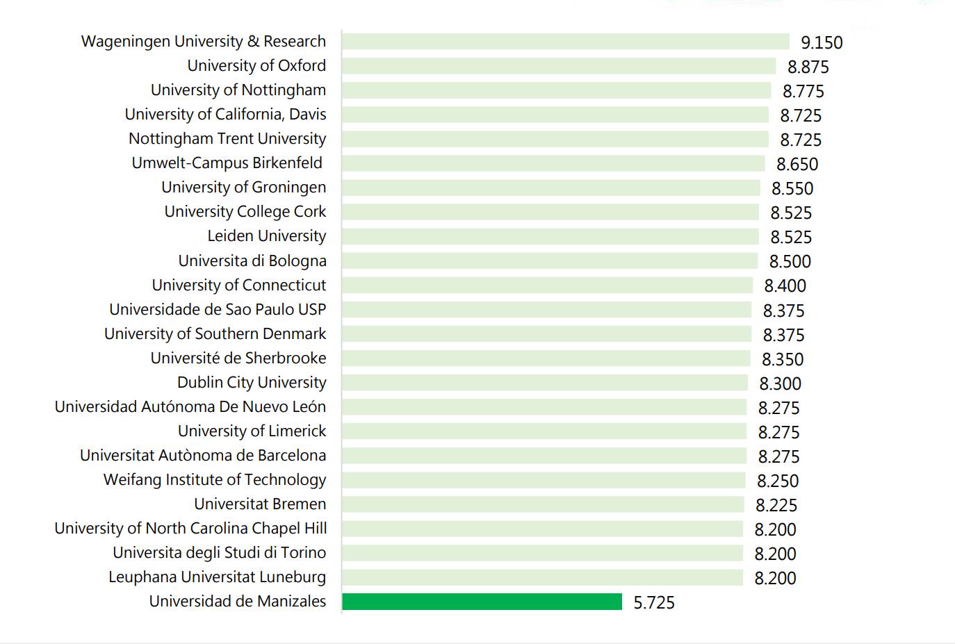Image resolution: width=955 pixels, height=644 pixels.
Task: Select the 8.650 value label
Action: [x=797, y=164]
